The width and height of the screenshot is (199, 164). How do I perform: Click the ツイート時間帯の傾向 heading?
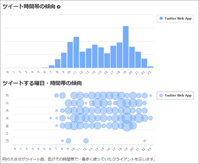[x=29, y=7]
